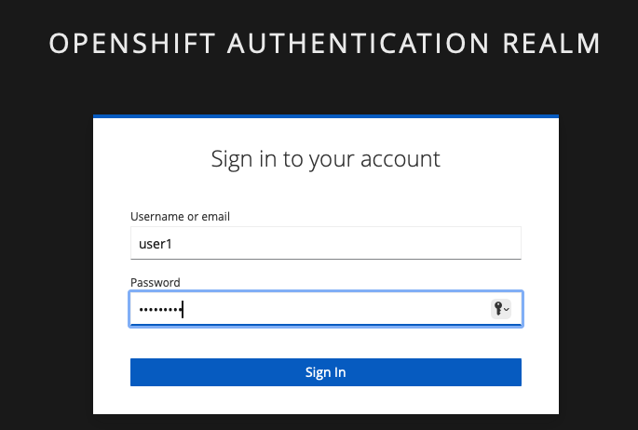The width and height of the screenshot is (638, 430).
Task: Click the password manager key icon
Action: pos(498,309)
